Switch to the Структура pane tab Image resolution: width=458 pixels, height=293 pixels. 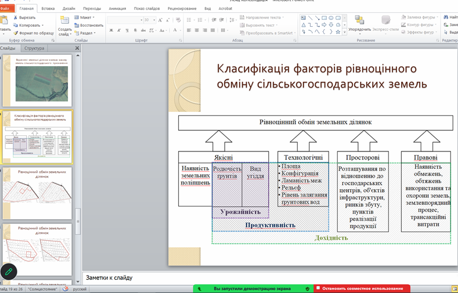coord(34,48)
